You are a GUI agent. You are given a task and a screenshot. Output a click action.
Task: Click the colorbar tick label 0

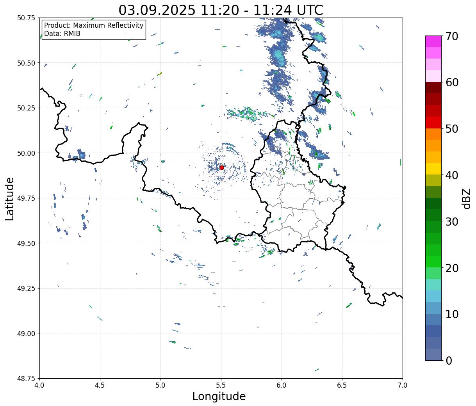[x=448, y=361]
